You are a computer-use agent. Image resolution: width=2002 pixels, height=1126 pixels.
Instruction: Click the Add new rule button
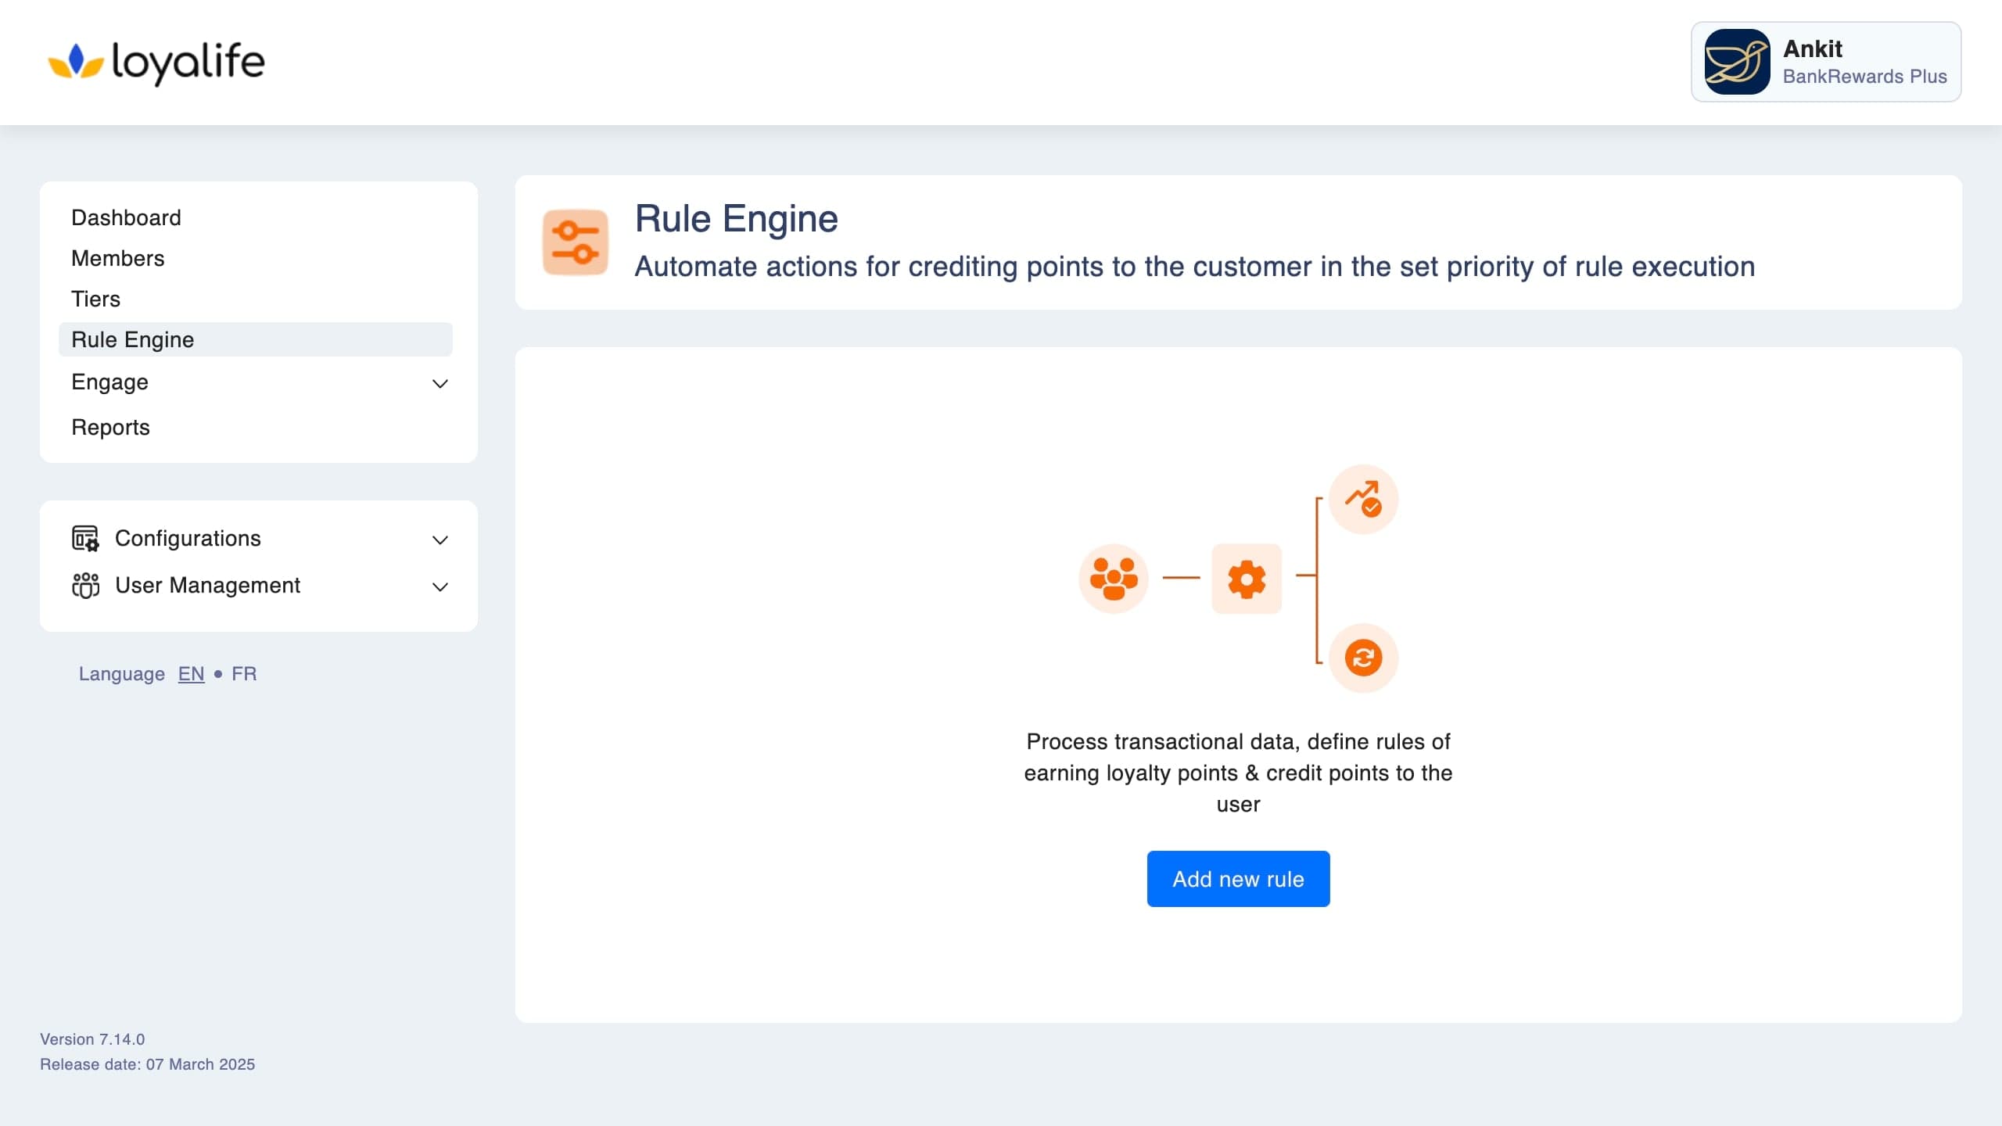[x=1238, y=879]
